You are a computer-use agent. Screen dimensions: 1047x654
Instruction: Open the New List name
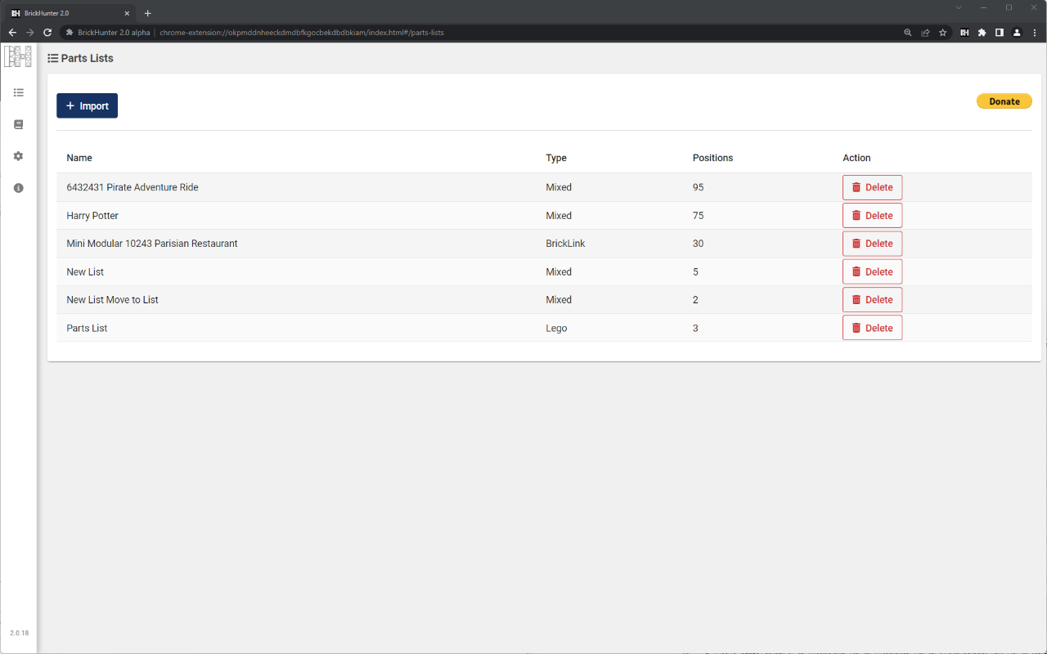click(85, 272)
